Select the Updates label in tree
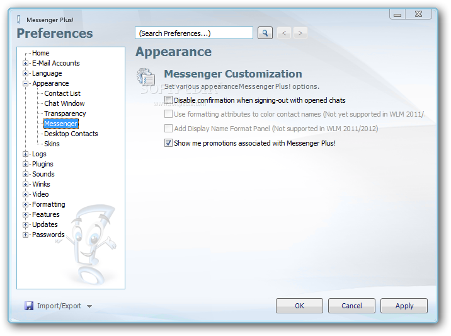The width and height of the screenshot is (451, 336). [x=45, y=224]
